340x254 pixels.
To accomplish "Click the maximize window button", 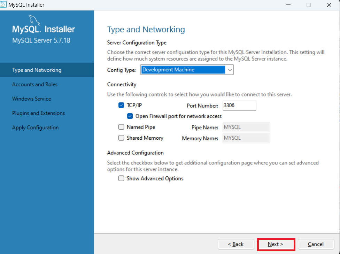I will tap(309, 5).
